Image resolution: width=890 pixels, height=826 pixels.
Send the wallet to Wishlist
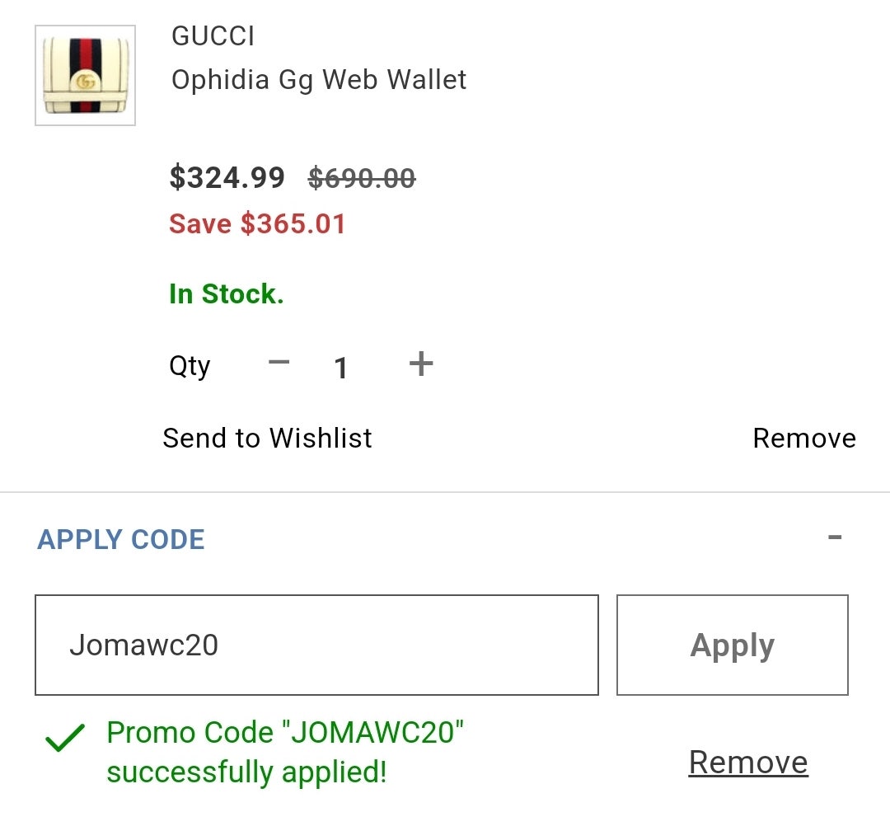point(267,439)
